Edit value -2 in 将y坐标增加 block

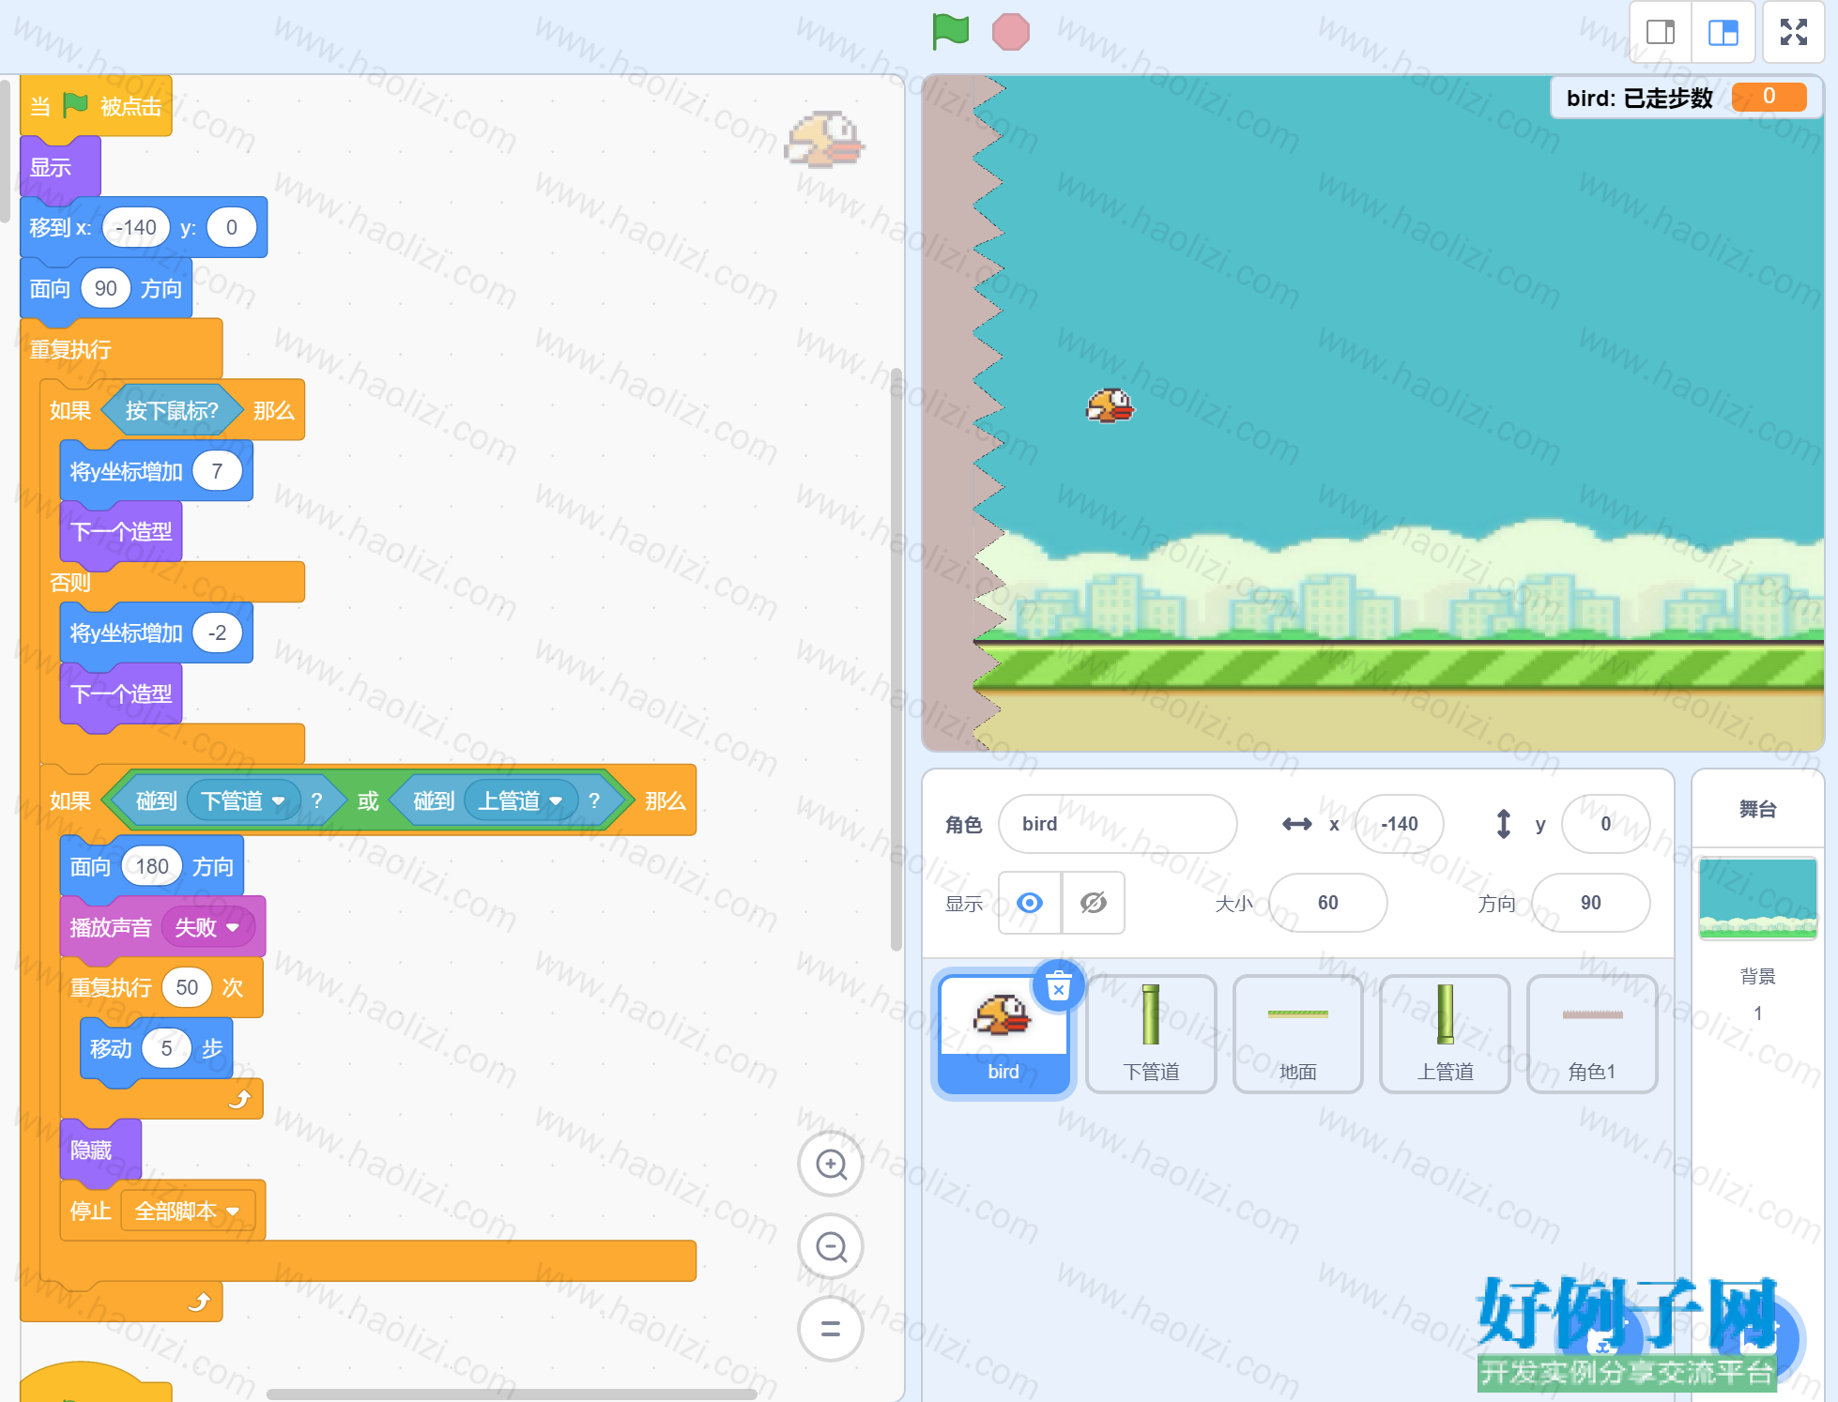217,632
